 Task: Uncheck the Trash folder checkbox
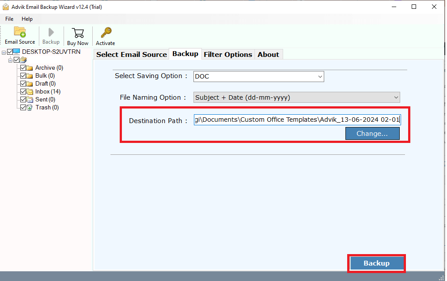[23, 108]
